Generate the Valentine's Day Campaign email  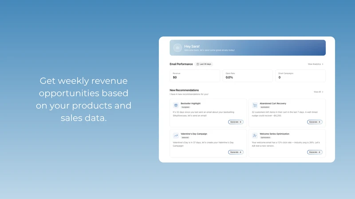(x=236, y=152)
